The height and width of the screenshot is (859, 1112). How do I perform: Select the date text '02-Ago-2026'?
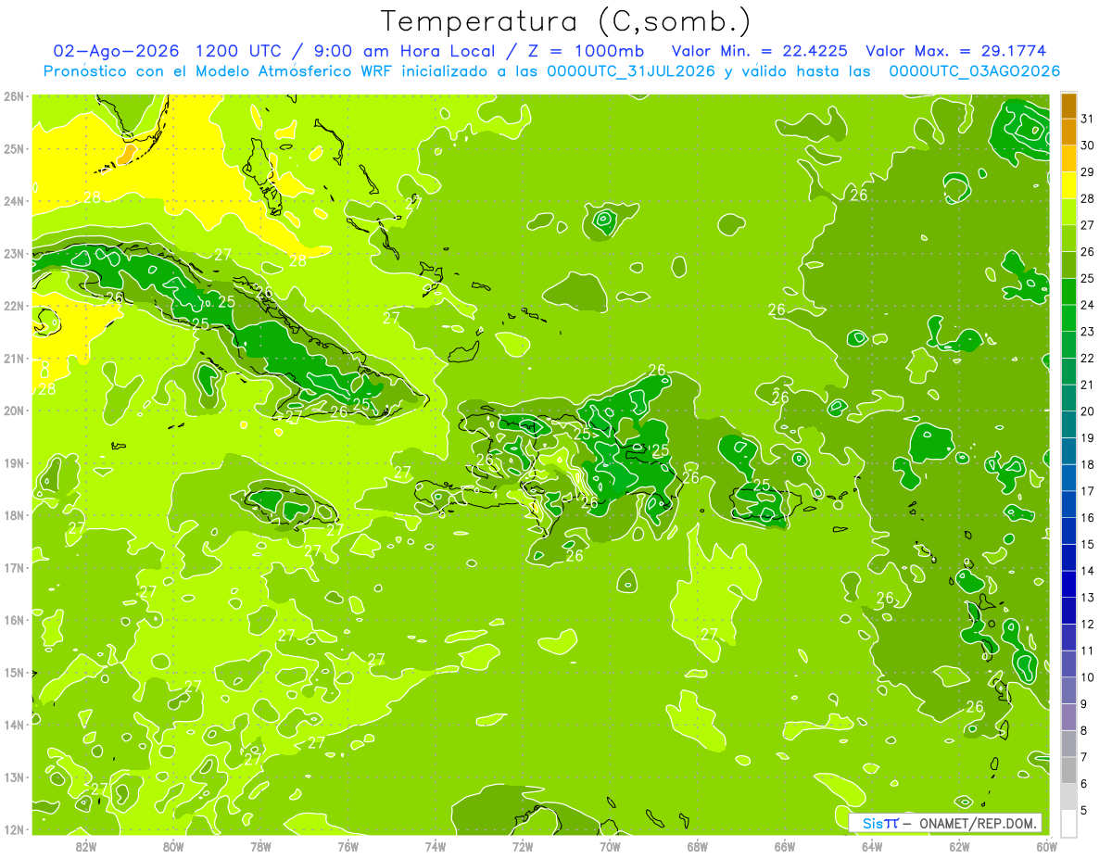[x=118, y=51]
